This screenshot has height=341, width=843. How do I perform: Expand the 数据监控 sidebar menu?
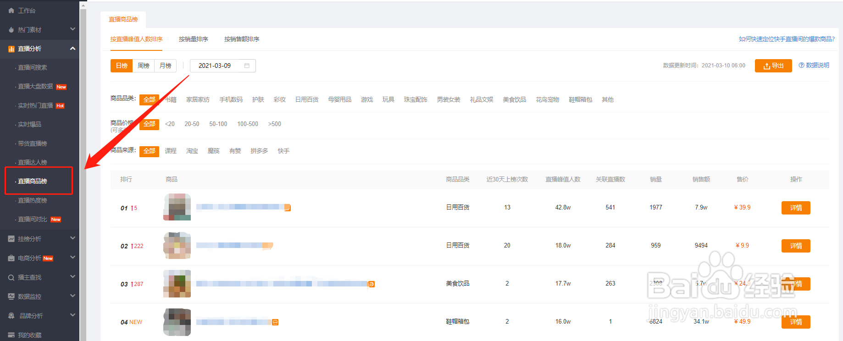(x=72, y=296)
